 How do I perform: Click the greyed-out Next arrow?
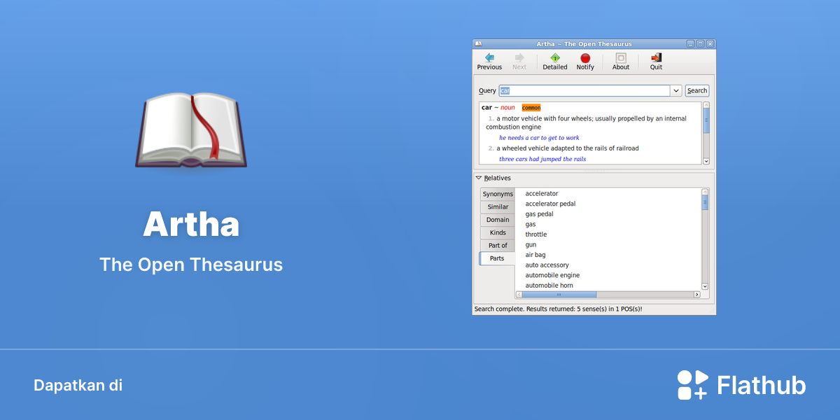[x=519, y=62]
